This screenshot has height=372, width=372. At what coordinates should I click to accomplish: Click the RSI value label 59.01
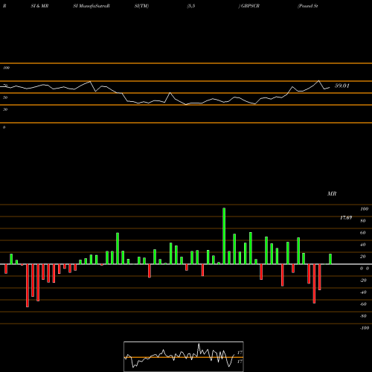tap(342, 86)
